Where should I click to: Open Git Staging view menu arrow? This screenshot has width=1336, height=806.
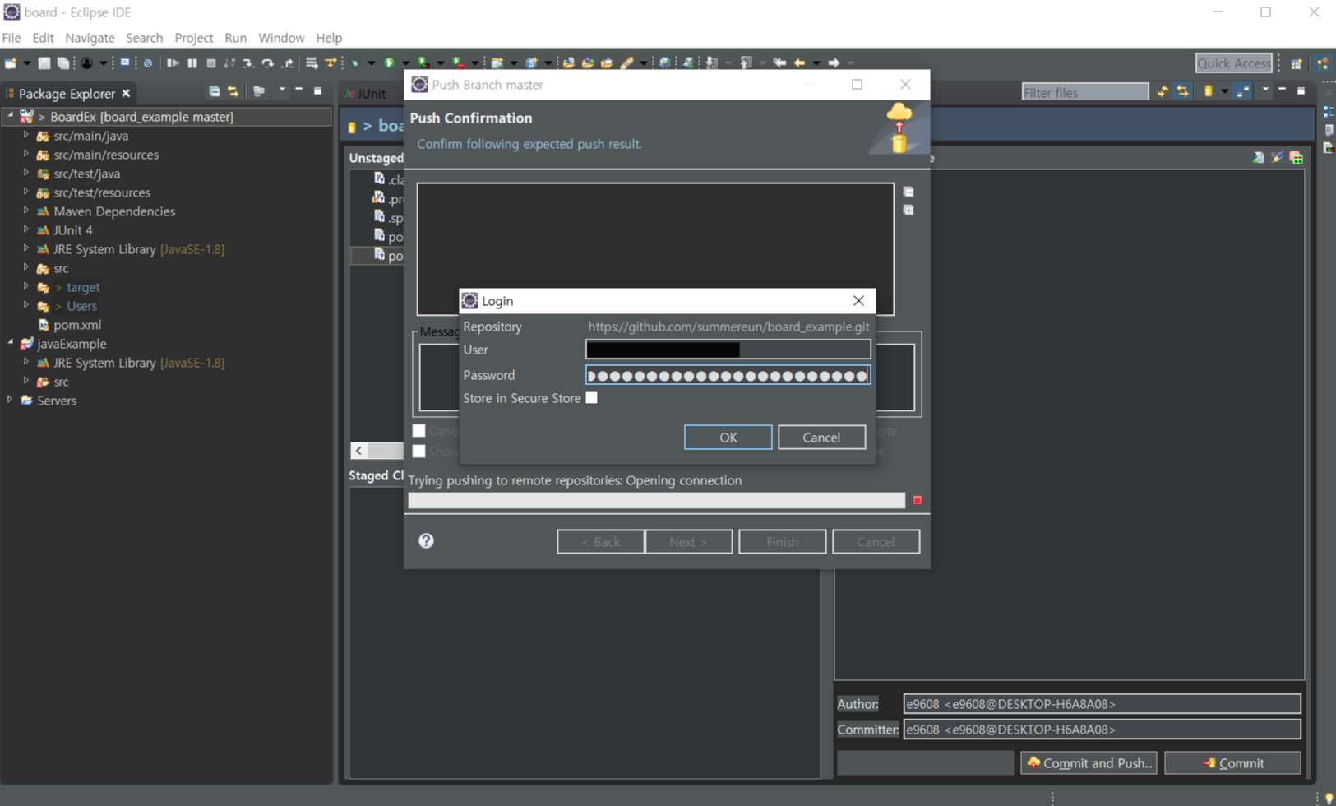coord(1265,90)
